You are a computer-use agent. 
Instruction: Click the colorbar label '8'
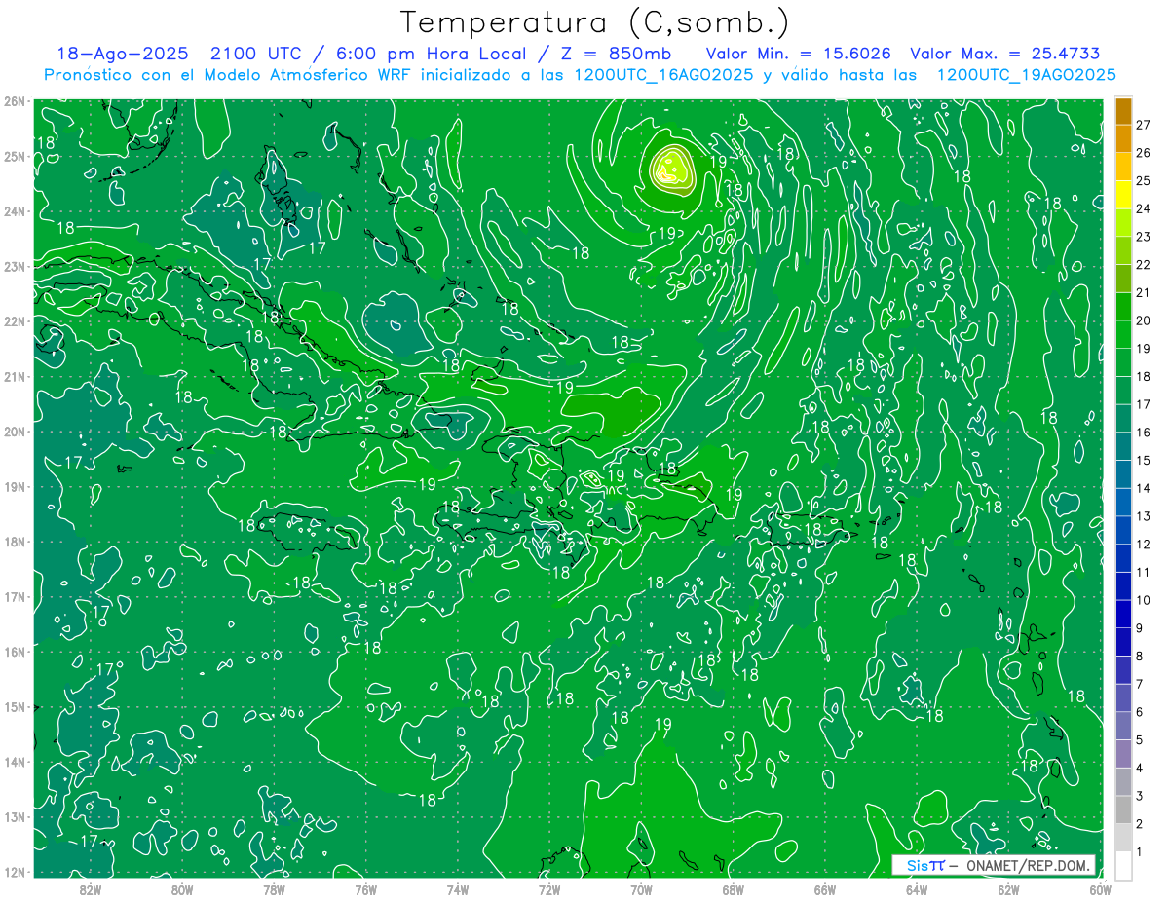(1140, 657)
